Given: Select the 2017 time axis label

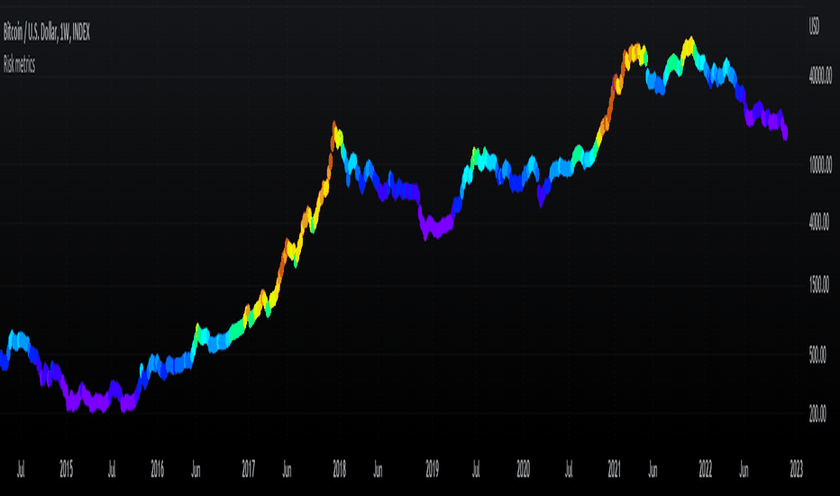Looking at the screenshot, I should click(x=248, y=469).
